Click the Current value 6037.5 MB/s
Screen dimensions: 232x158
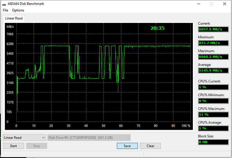(213, 29)
